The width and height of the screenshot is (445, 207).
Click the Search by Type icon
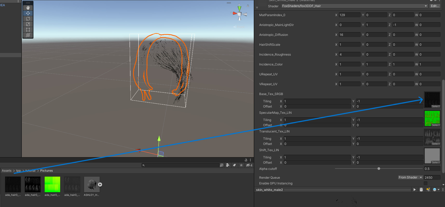click(x=228, y=165)
